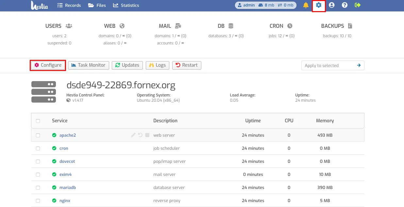Click the green status icon for mariadb
The height and width of the screenshot is (207, 404).
pyautogui.click(x=54, y=187)
